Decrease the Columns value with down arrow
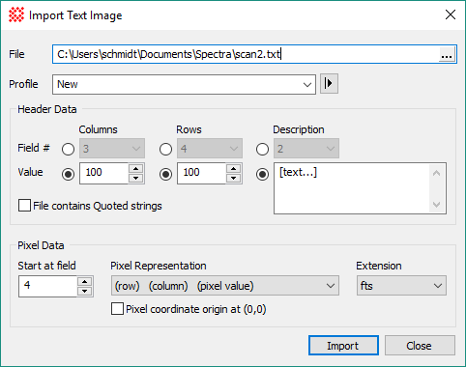 coord(136,178)
